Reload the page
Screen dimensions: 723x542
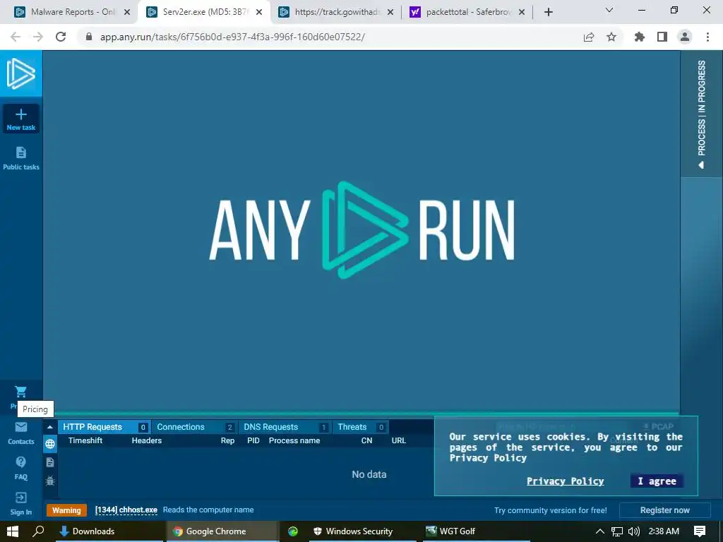pyautogui.click(x=61, y=37)
